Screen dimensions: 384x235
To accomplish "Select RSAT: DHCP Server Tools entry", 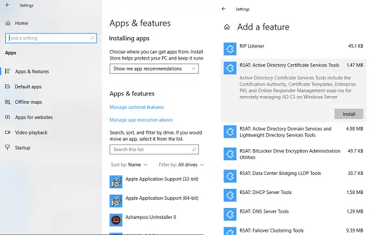I will tap(266, 192).
